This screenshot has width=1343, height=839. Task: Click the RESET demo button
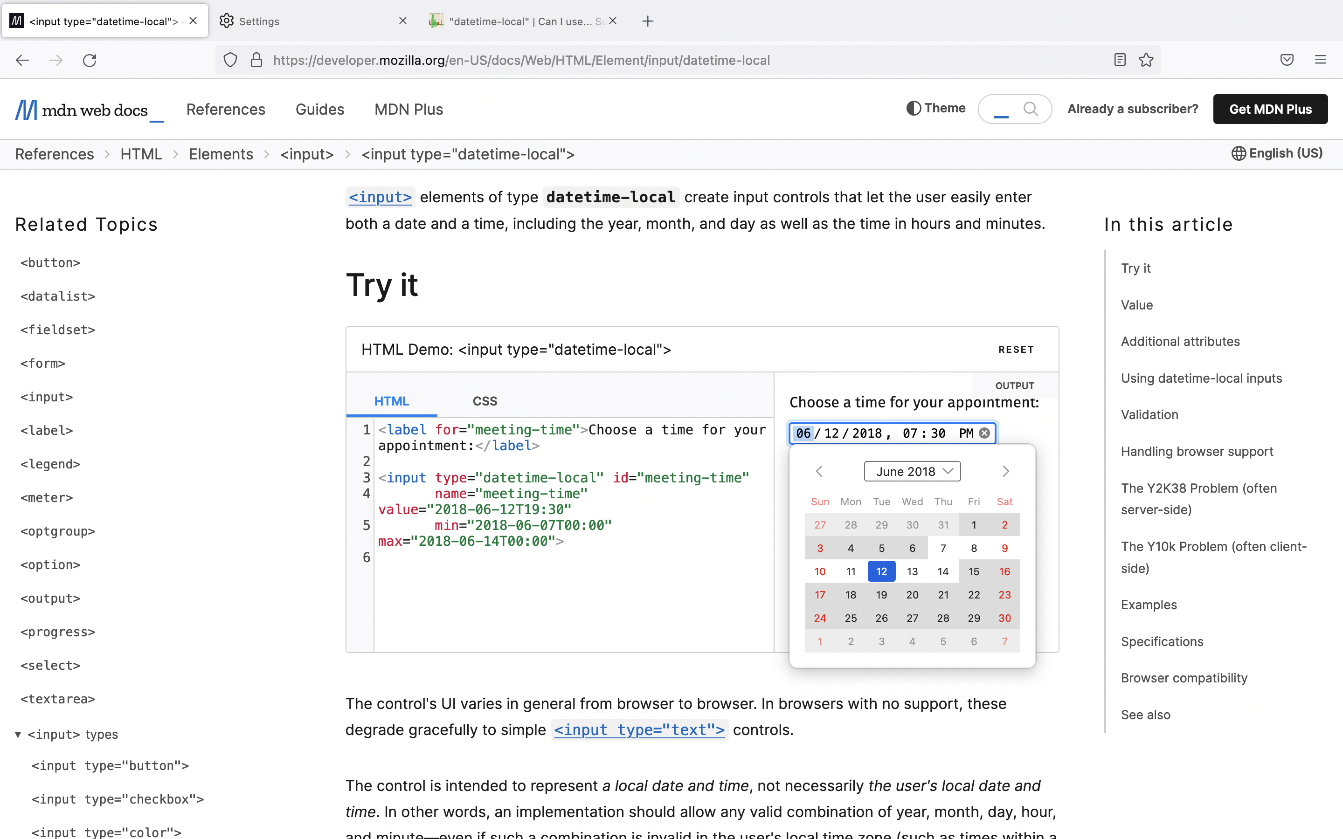1016,350
